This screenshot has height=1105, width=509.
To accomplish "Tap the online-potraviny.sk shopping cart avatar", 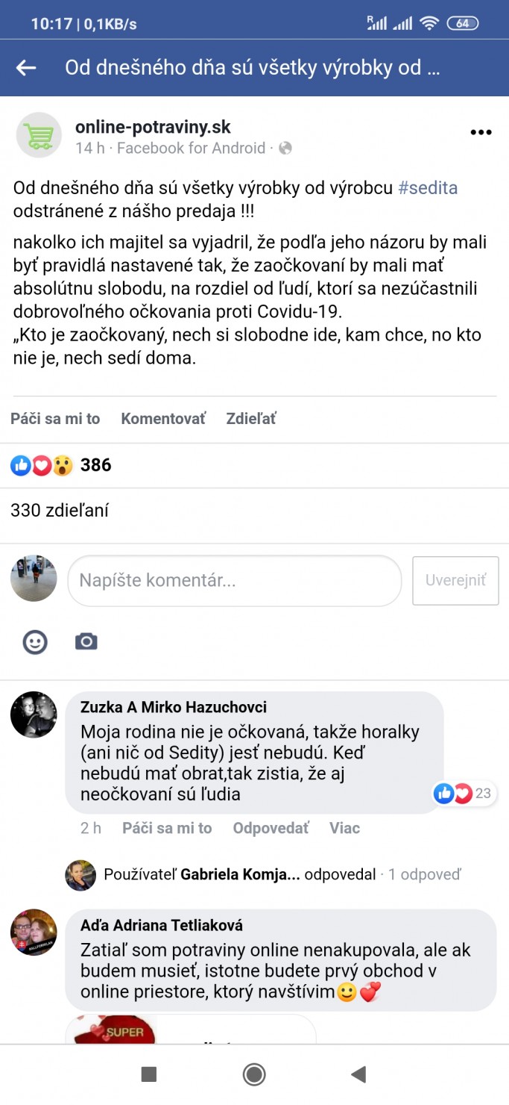I will coord(39,135).
